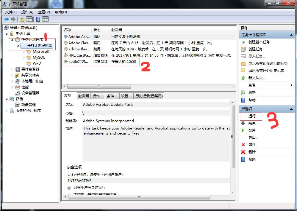
Task: Select 存储 in the tree
Action: 19,99
